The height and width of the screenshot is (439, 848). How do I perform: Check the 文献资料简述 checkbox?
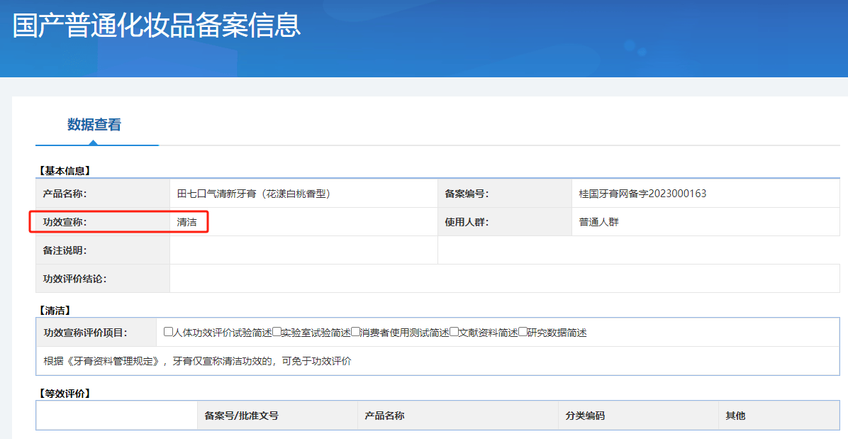pyautogui.click(x=452, y=331)
